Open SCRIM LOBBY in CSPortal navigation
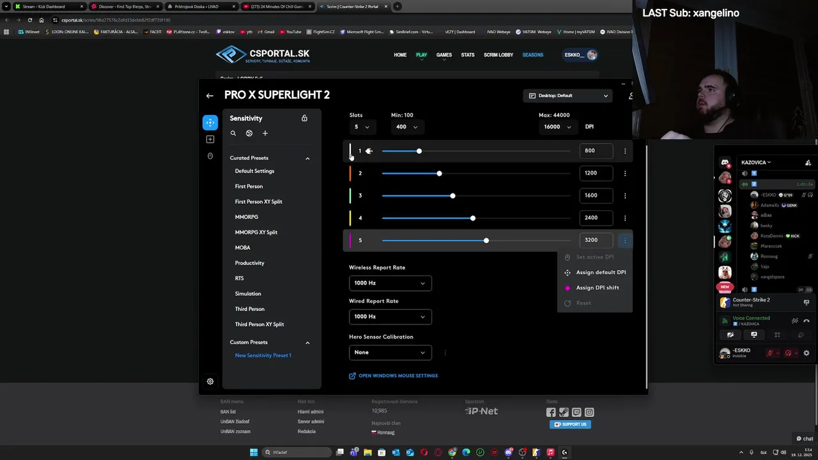Viewport: 818px width, 460px height. 498,55
